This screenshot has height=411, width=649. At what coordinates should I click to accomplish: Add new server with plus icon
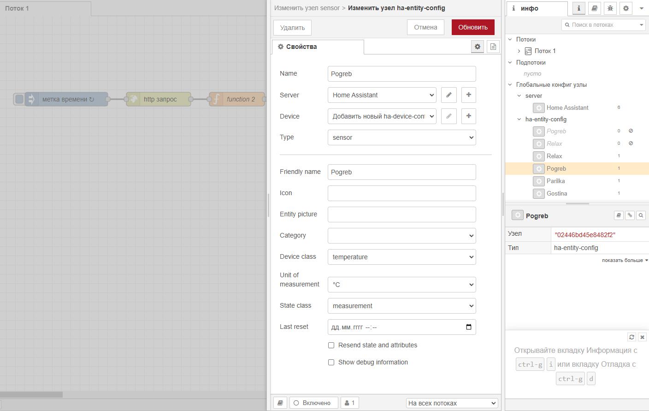tap(468, 95)
